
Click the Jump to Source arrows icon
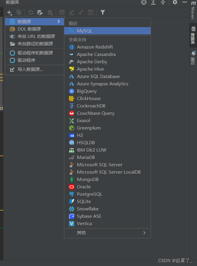(x=81, y=12)
